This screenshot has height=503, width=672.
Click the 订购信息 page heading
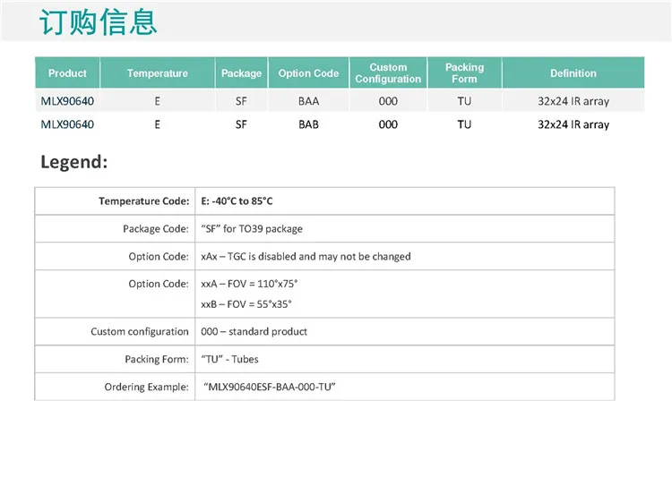pos(99,22)
